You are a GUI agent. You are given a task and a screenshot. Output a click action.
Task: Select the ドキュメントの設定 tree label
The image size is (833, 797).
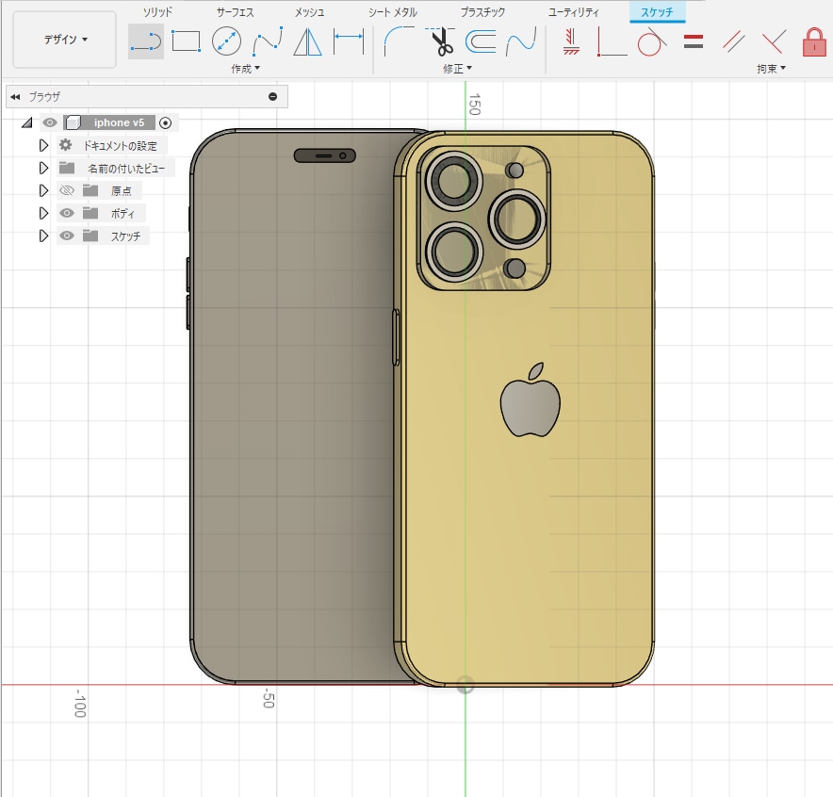click(x=120, y=146)
